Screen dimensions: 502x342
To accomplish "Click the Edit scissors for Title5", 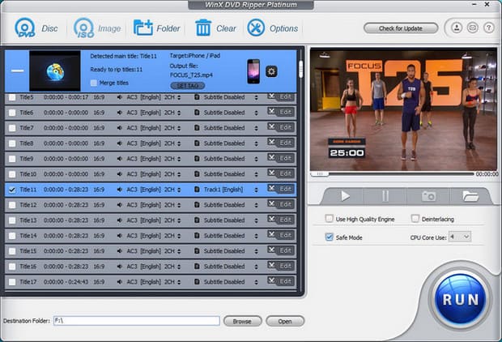I will click(281, 96).
